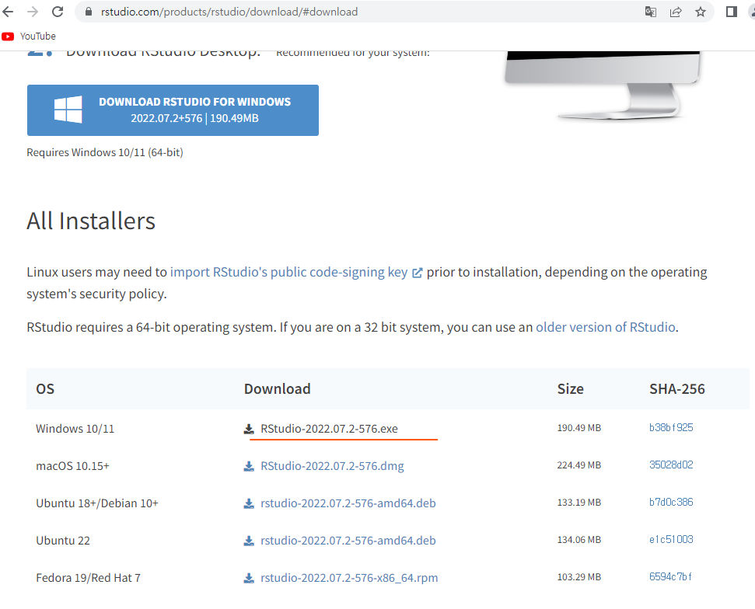
Task: Download RStudio-2022.07.2-576.dmg
Action: [332, 466]
